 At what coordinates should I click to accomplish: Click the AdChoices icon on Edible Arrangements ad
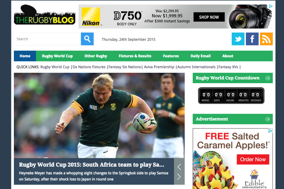coord(270,131)
